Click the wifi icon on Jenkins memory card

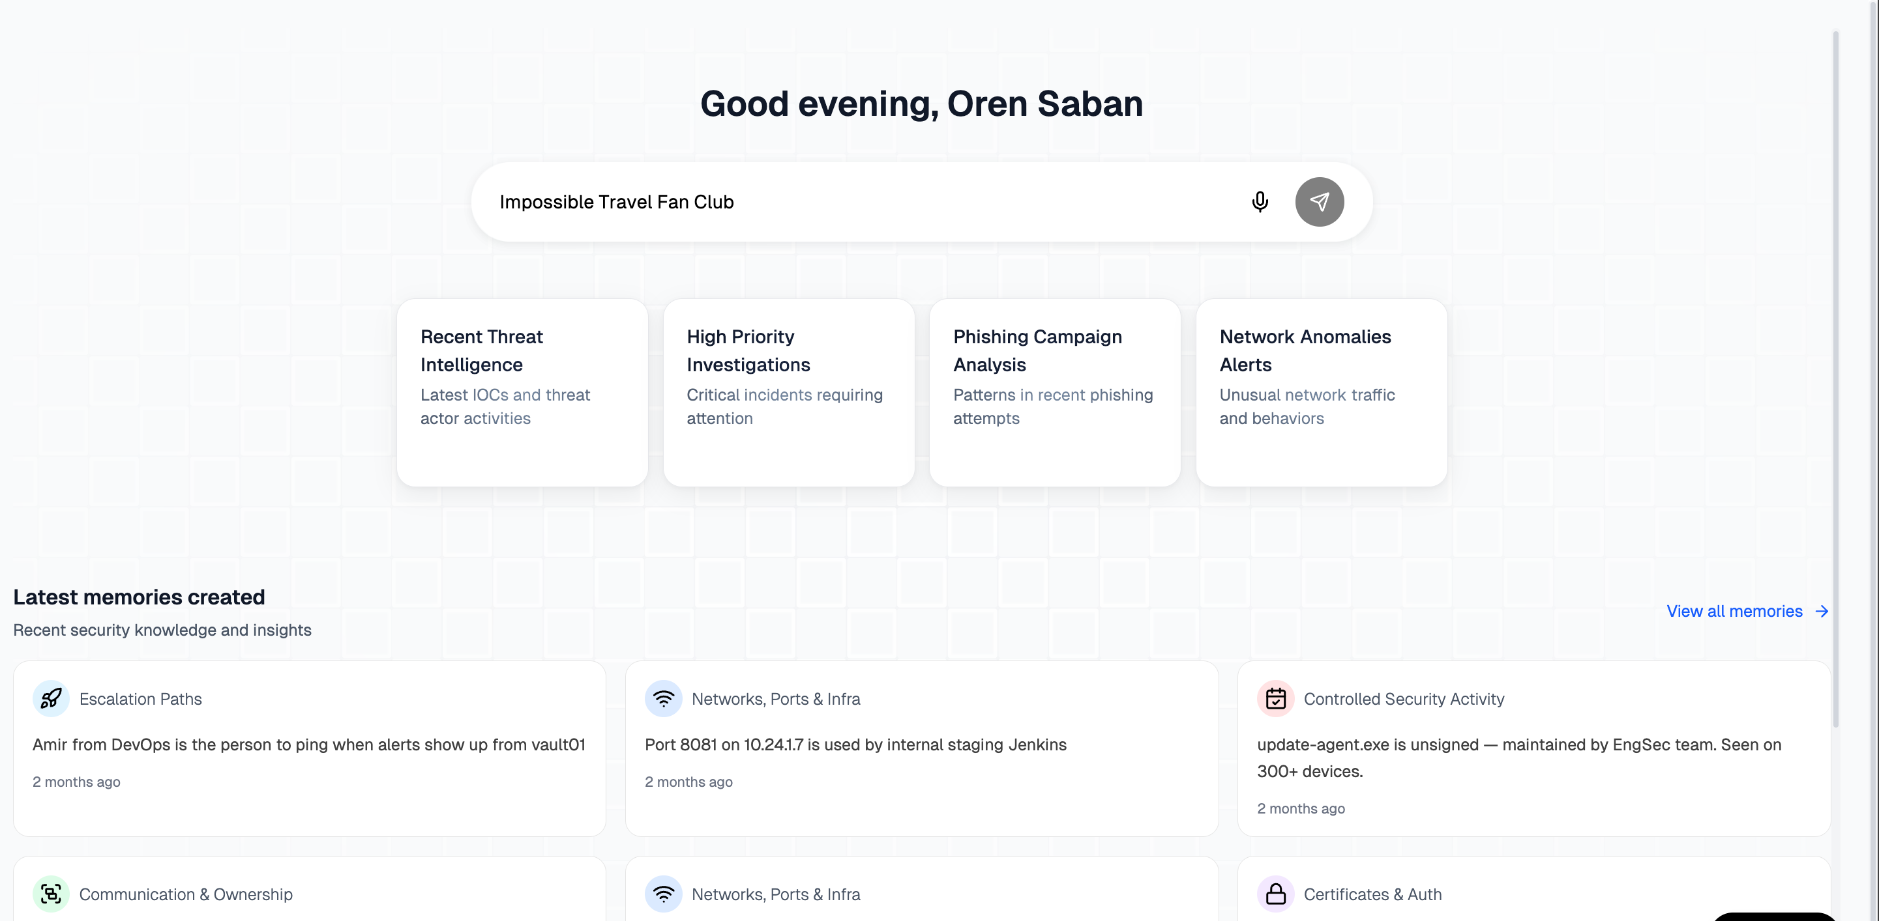663,699
